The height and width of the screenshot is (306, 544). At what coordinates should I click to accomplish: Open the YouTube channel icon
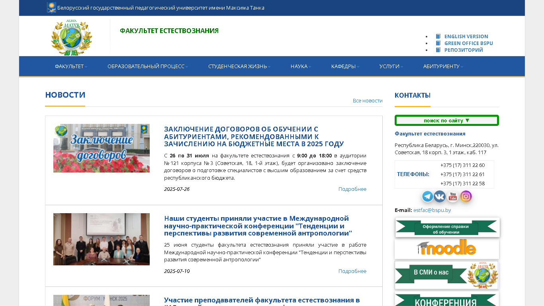453,196
